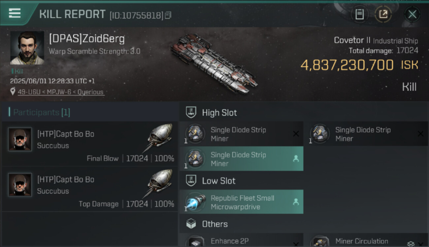Copy the kill report ID

[168, 15]
